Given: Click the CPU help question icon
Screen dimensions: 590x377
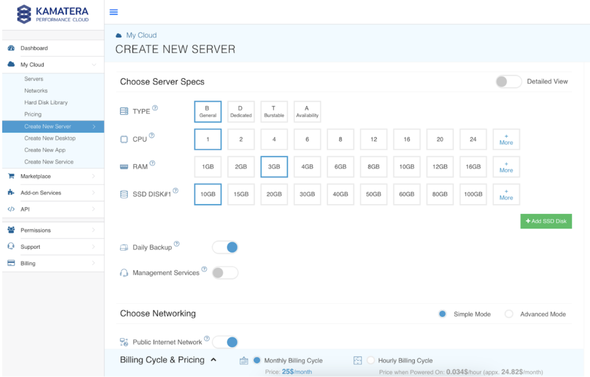Looking at the screenshot, I should pyautogui.click(x=152, y=135).
